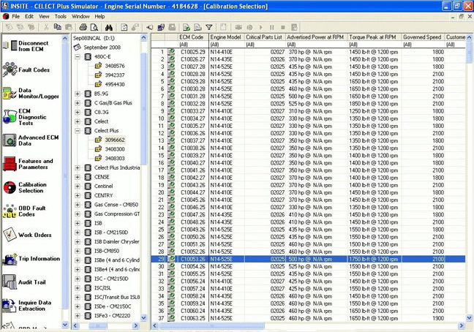The height and width of the screenshot is (332, 474).
Task: Open Features and Parameters icon
Action: (x=10, y=164)
